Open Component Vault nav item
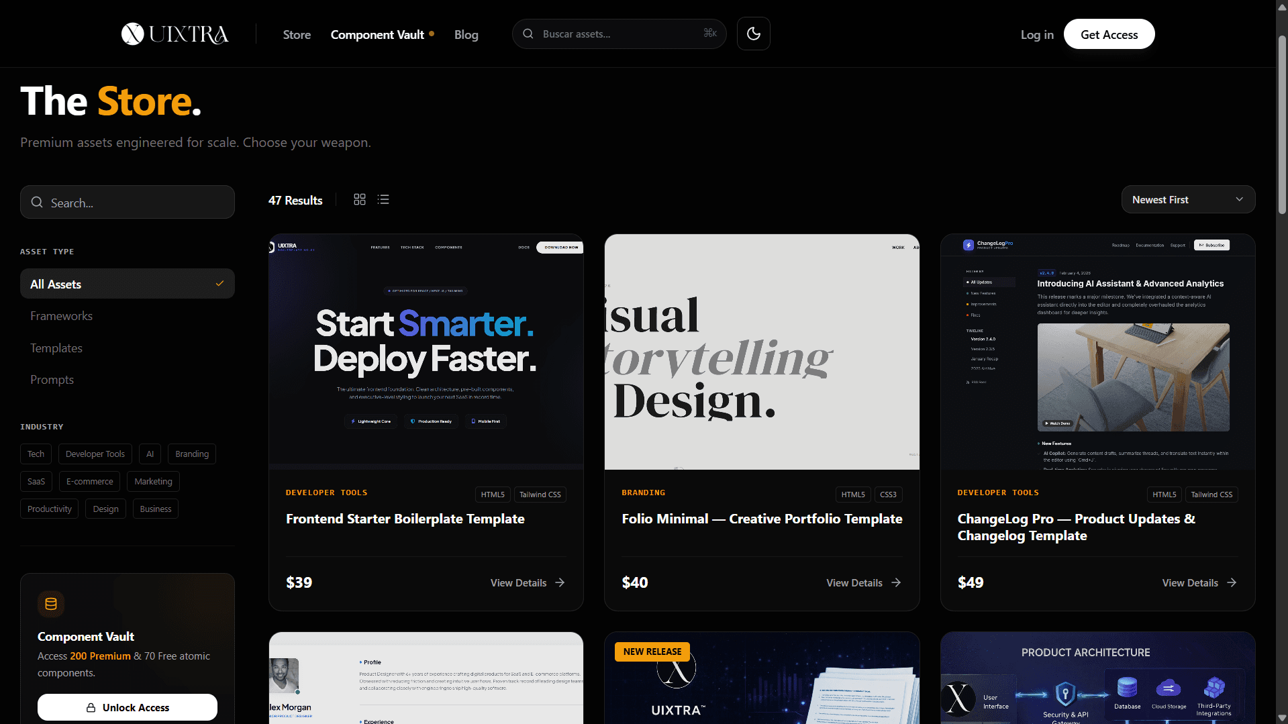 (377, 35)
